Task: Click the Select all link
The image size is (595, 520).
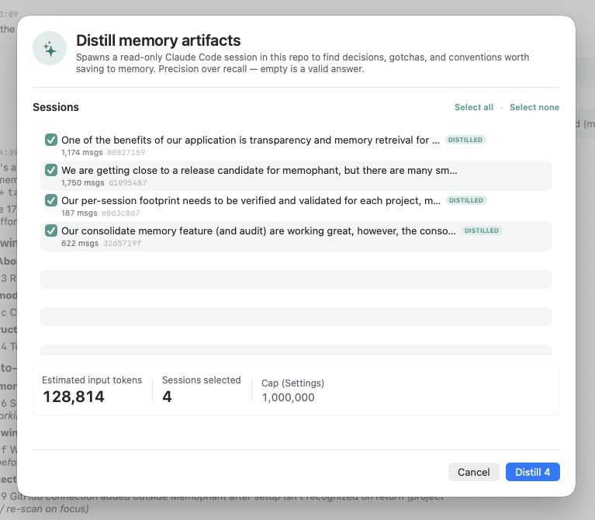Action: pos(474,107)
